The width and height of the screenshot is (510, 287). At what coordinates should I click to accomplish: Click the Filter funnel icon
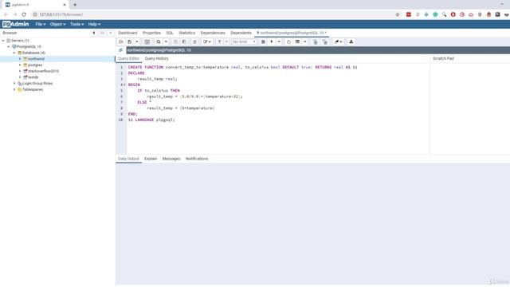tap(220, 42)
